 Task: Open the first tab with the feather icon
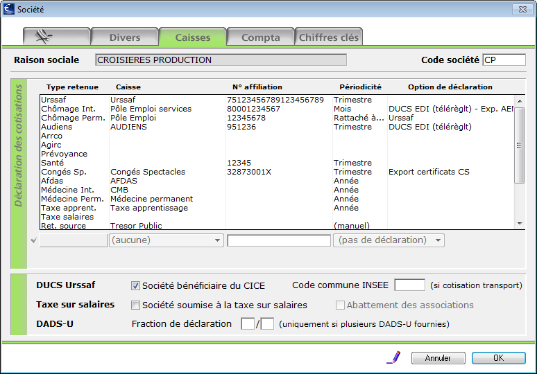click(x=56, y=37)
